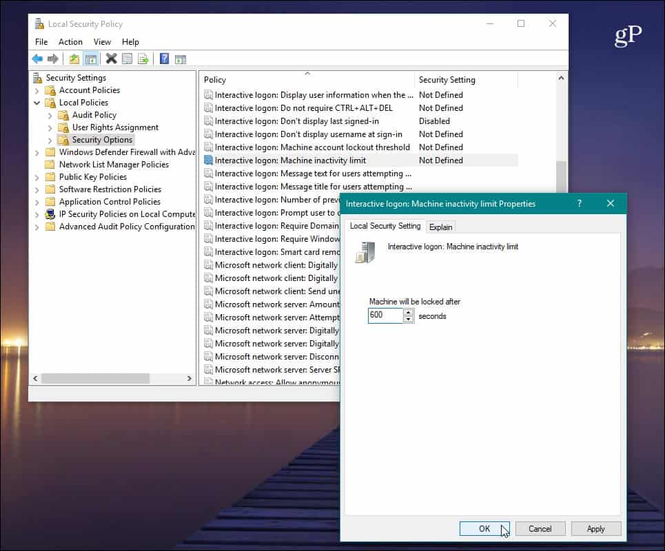This screenshot has width=665, height=551.
Task: Select the Local Security Setting tab
Action: pos(385,226)
